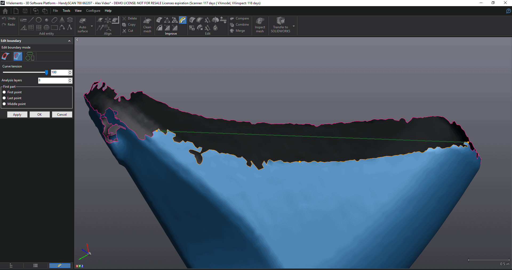
Task: Select the First point radio button
Action: point(4,92)
